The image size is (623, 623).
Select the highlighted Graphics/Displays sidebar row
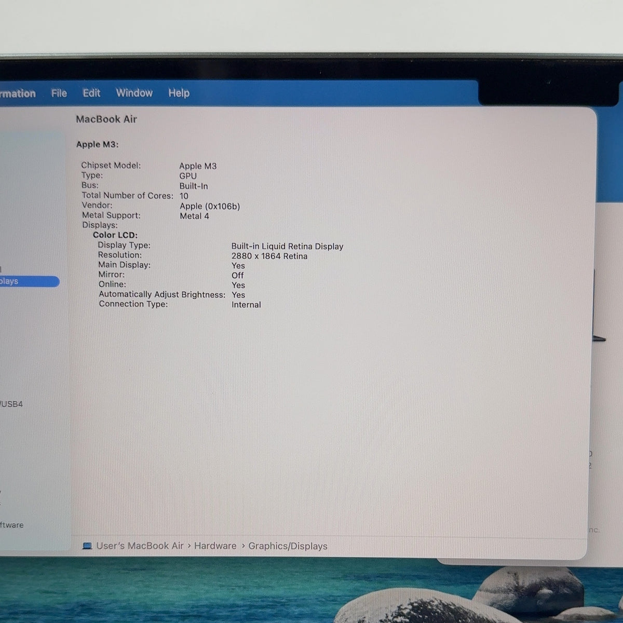30,281
